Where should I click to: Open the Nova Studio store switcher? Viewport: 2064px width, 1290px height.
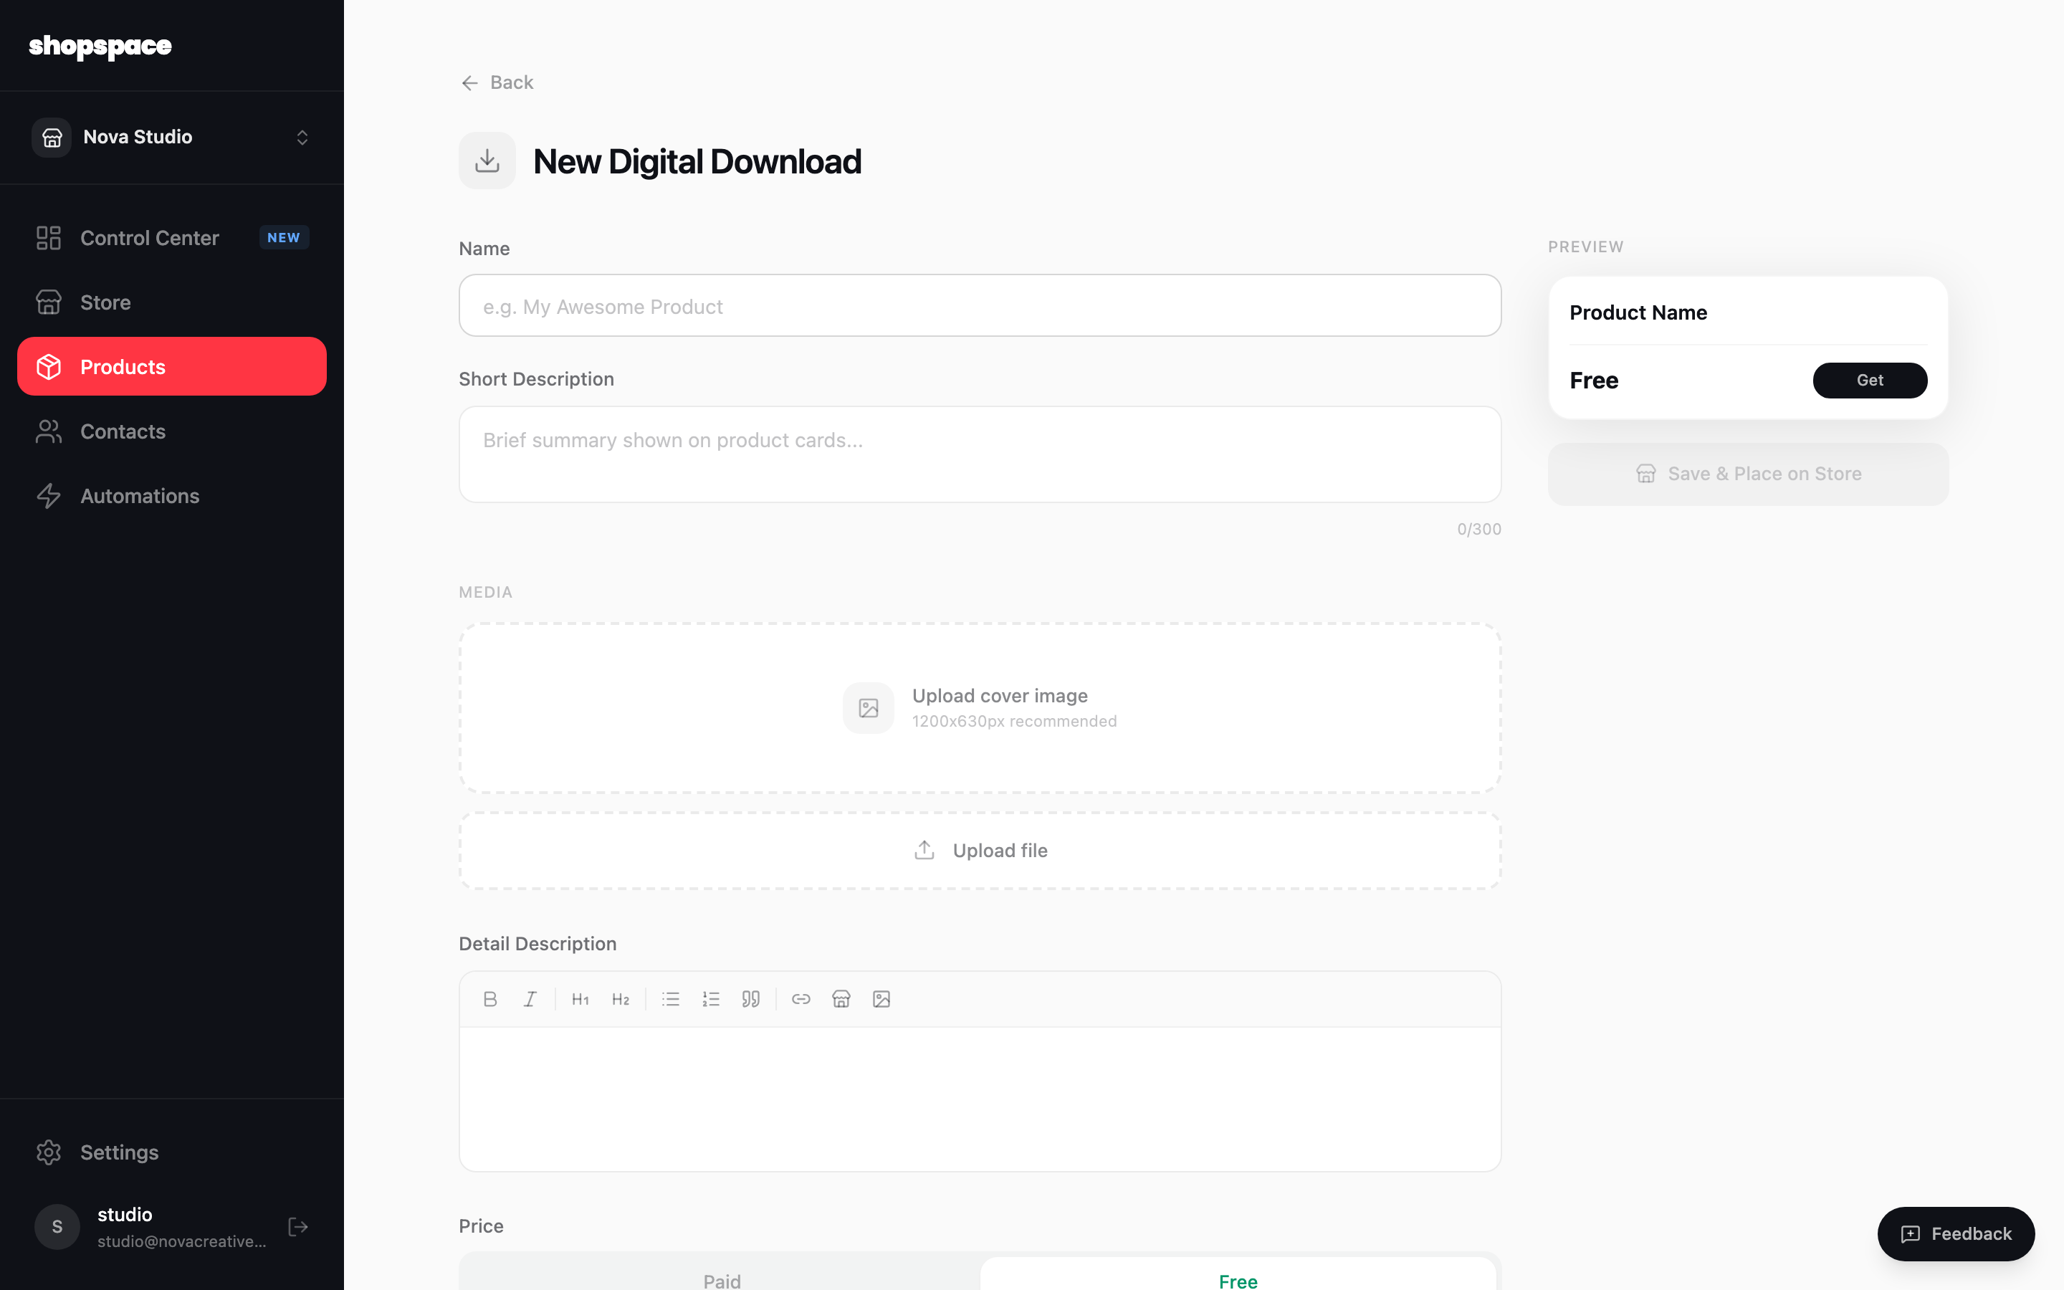[171, 138]
